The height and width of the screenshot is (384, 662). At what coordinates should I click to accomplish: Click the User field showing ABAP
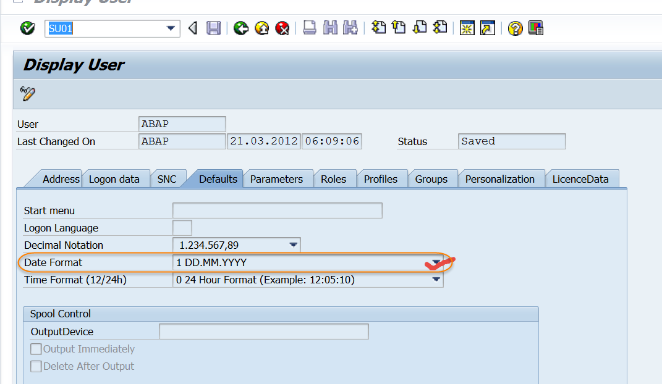182,124
